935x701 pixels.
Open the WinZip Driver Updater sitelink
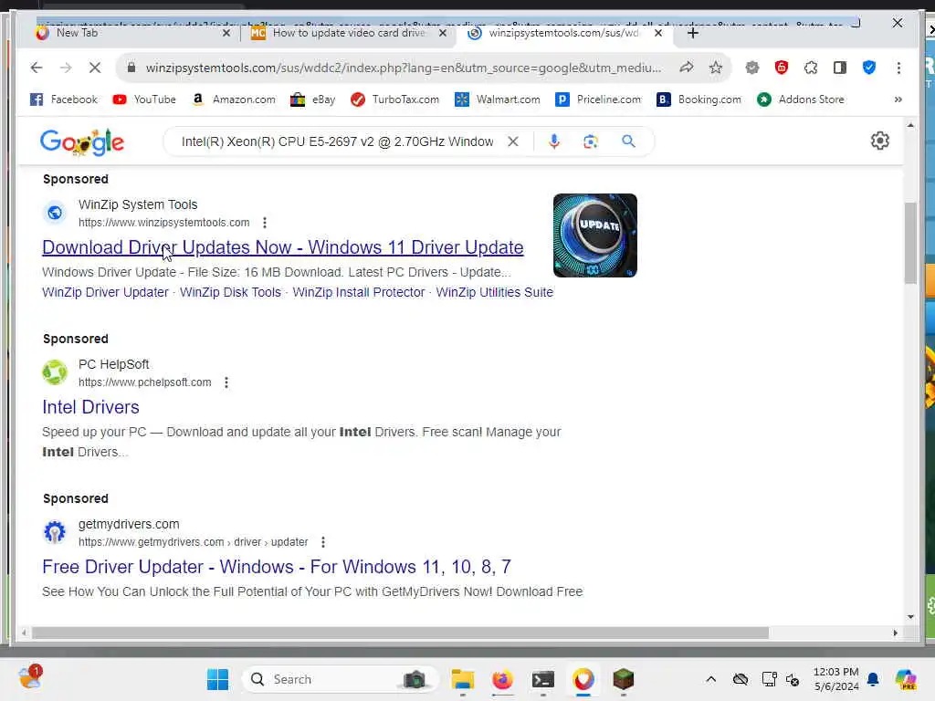pyautogui.click(x=106, y=293)
